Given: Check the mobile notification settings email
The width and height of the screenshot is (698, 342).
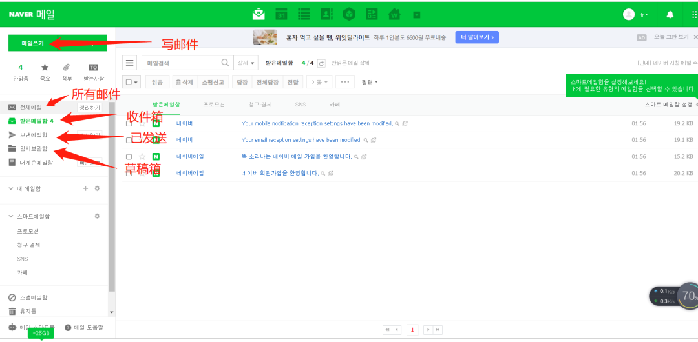Looking at the screenshot, I should (129, 124).
